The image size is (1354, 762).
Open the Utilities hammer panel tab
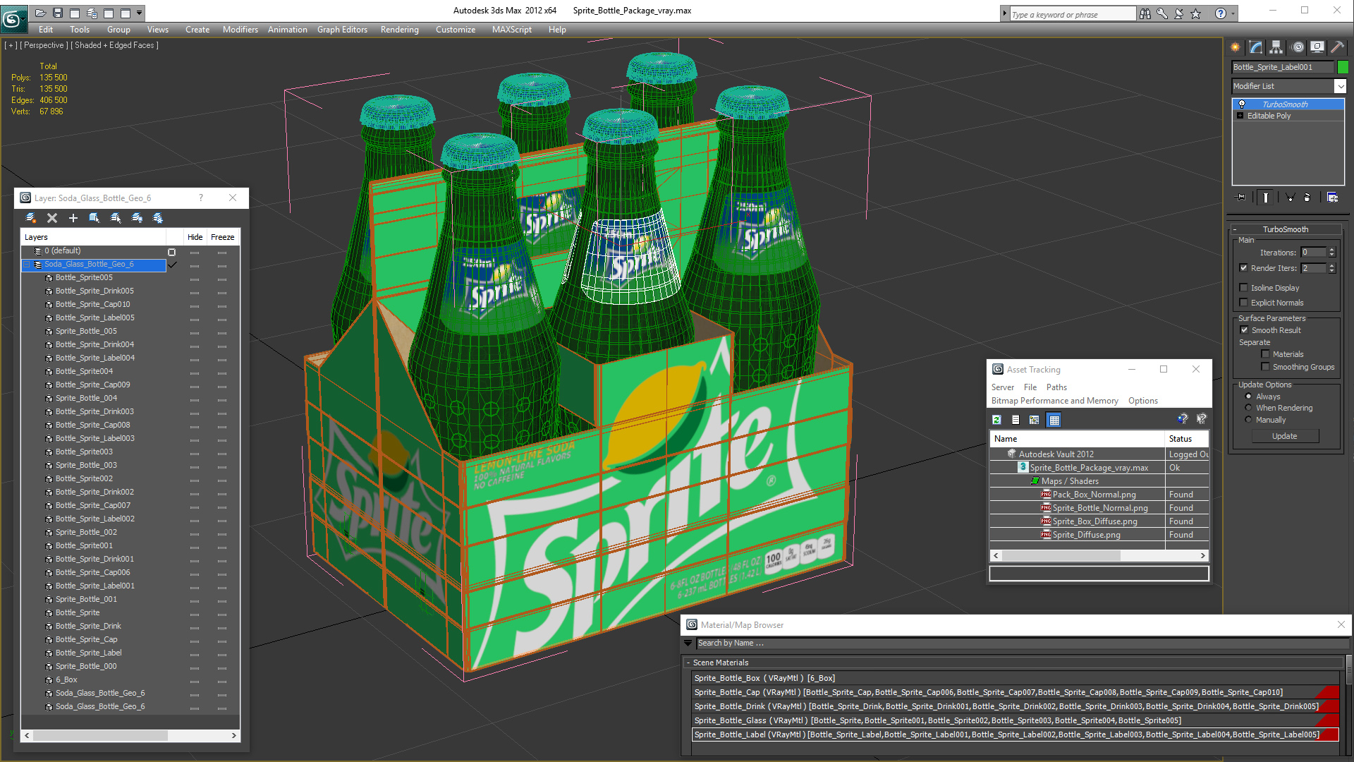click(x=1337, y=47)
